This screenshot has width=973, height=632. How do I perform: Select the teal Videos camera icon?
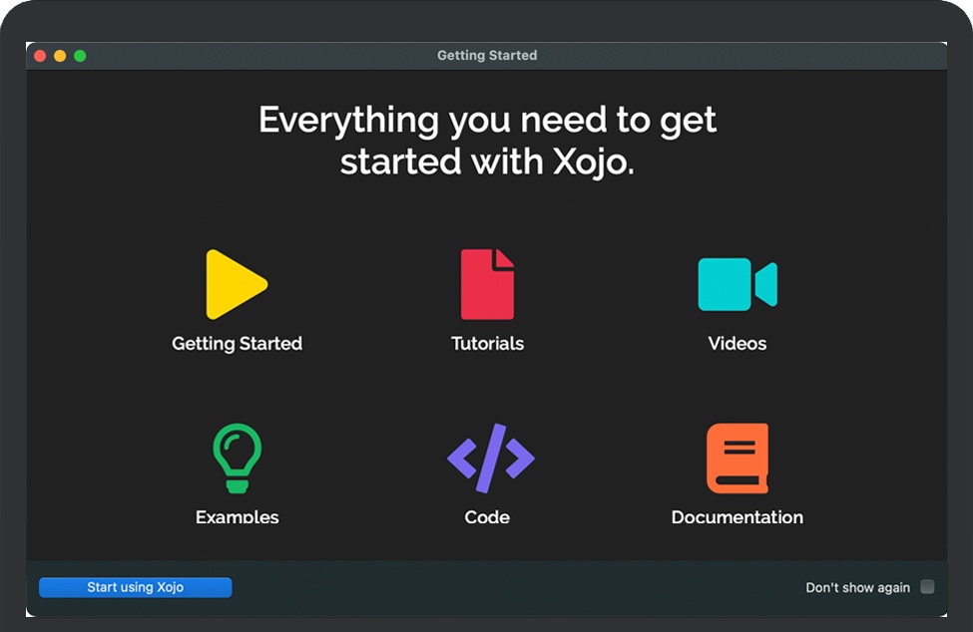[x=736, y=284]
